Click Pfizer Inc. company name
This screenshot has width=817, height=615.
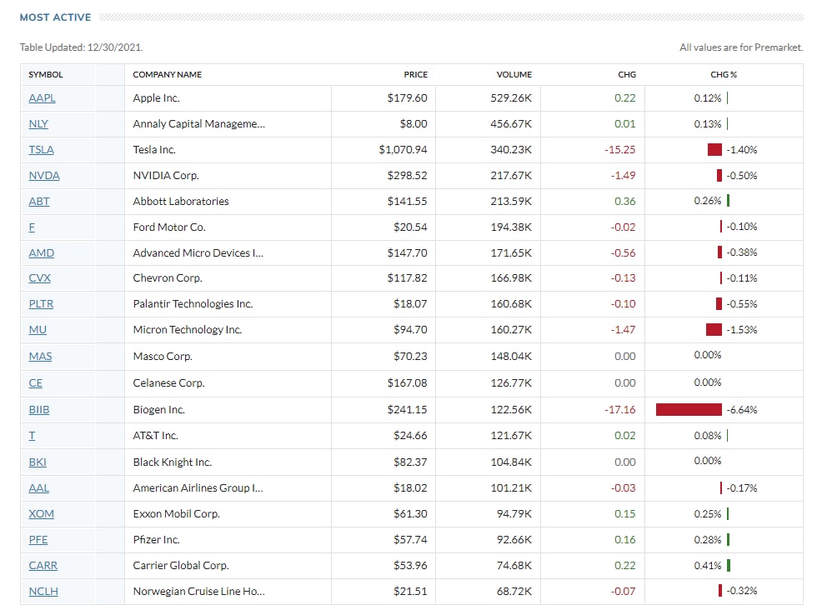click(157, 540)
